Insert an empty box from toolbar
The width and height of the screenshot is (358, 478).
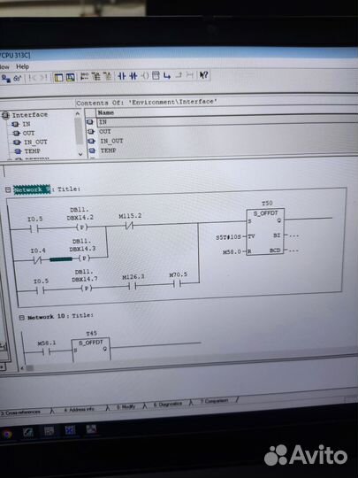pyautogui.click(x=156, y=75)
